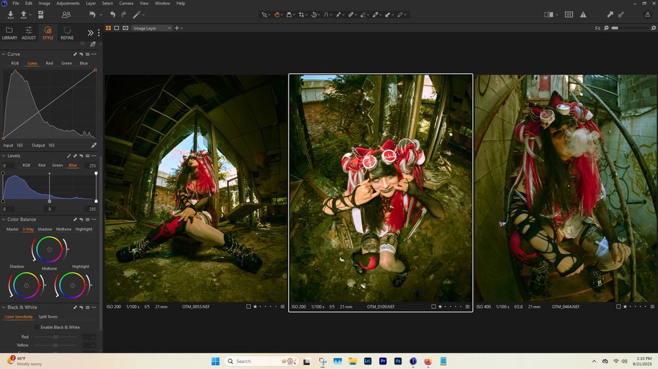Click the Undo arrow icon
658x369 pixels.
click(x=113, y=14)
